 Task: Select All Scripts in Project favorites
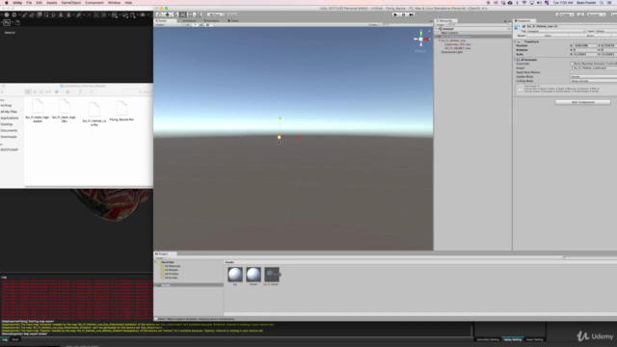click(171, 278)
